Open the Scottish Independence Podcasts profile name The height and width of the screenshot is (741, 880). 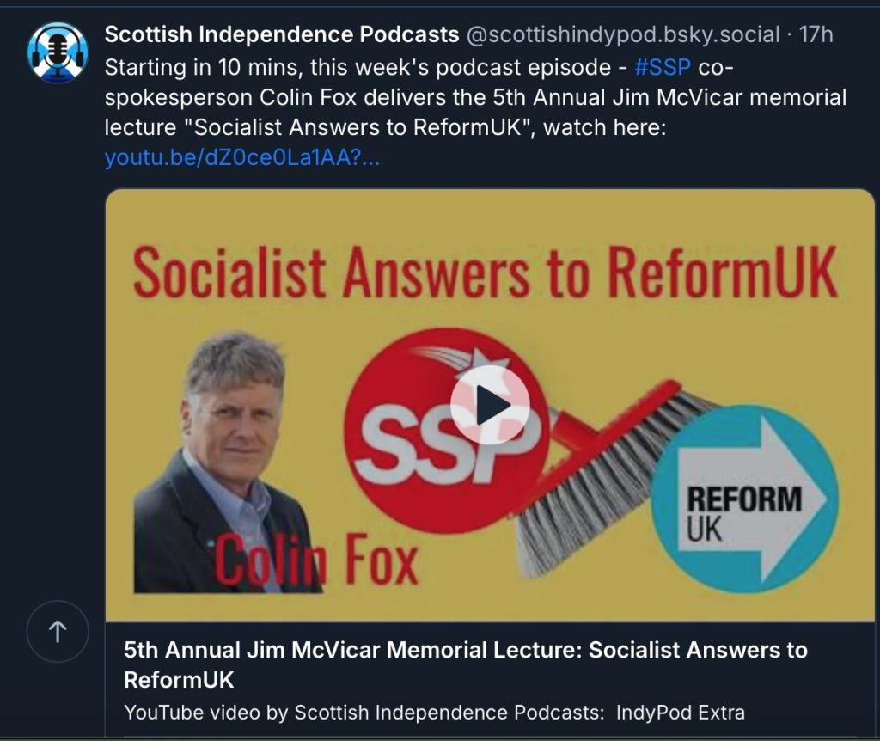point(282,34)
